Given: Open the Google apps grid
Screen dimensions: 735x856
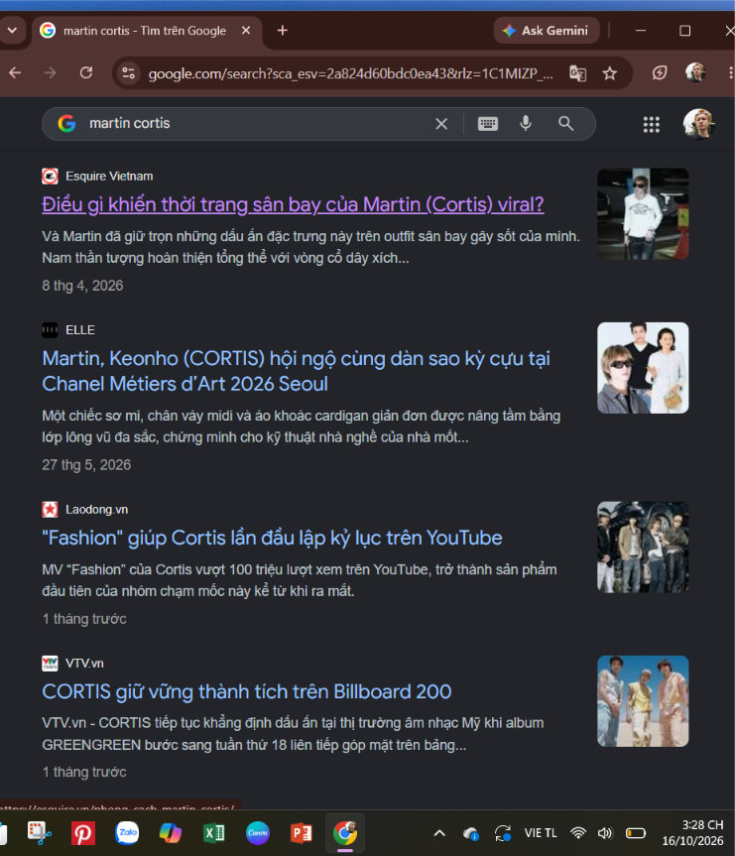Looking at the screenshot, I should [651, 124].
